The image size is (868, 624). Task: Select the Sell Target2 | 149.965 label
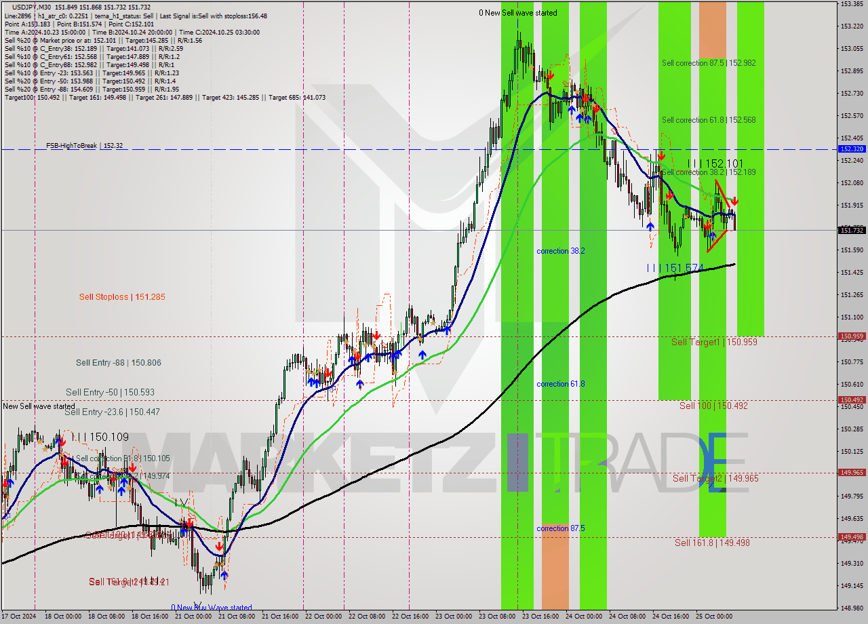715,478
